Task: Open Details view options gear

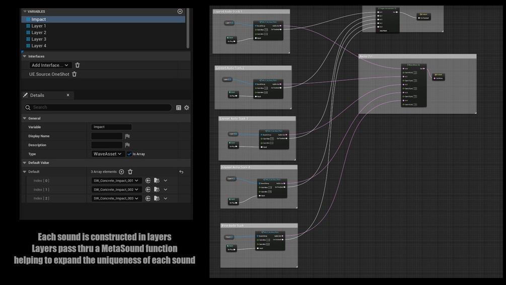Action: (186, 107)
